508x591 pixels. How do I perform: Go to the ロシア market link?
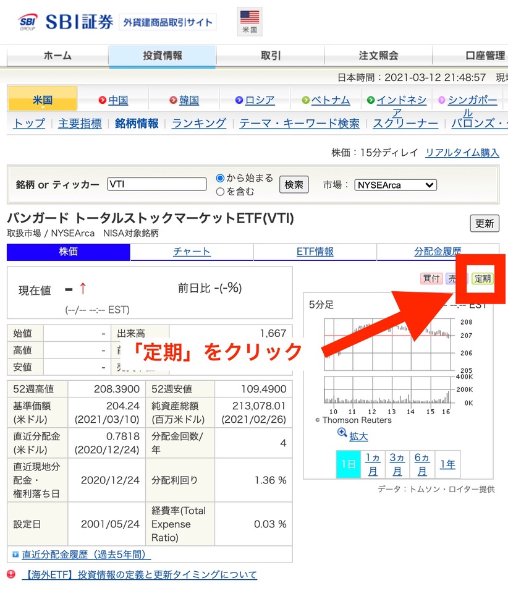260,100
